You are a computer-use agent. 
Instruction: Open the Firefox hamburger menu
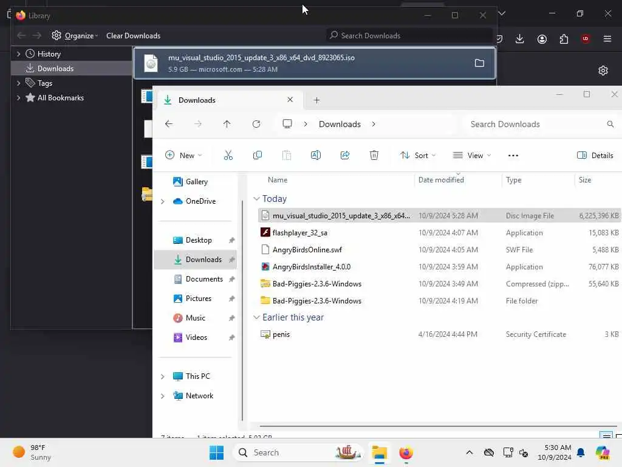[x=607, y=39]
